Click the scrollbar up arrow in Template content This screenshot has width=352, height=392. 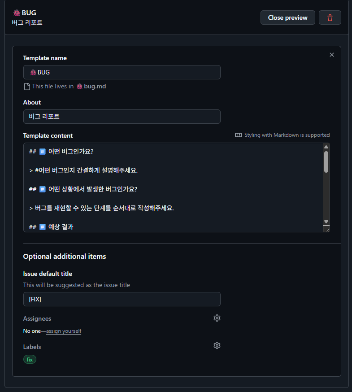point(326,147)
